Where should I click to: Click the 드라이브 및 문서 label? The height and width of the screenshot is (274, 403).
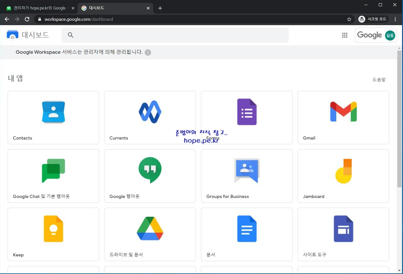pos(126,255)
